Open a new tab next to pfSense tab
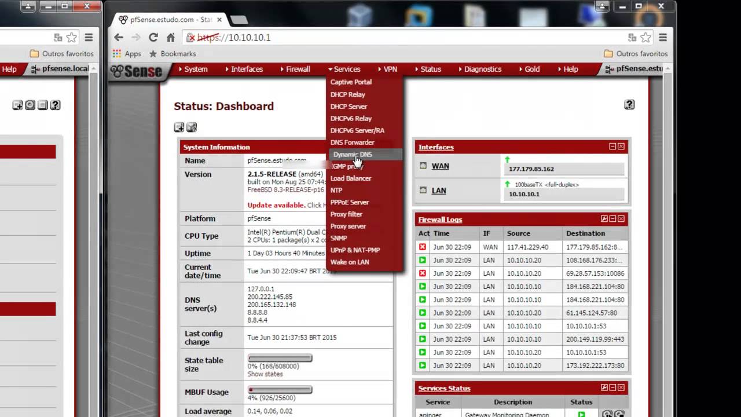The image size is (741, 417). [239, 20]
